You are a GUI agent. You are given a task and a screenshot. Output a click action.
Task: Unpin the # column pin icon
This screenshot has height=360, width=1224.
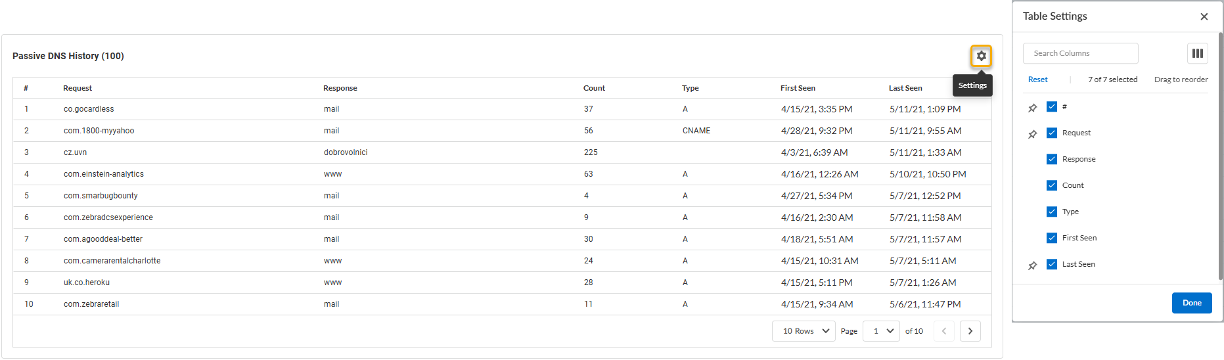click(x=1032, y=108)
